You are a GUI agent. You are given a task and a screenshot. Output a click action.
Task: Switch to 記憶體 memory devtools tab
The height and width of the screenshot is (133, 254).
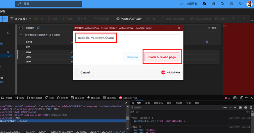coord(62,98)
